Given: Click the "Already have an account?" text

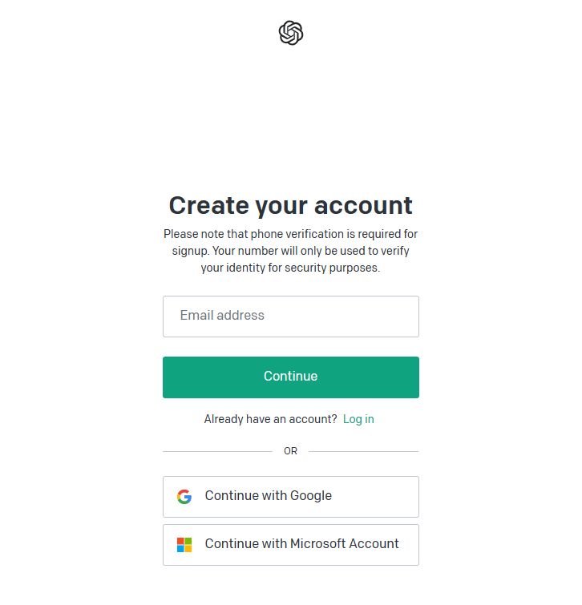Looking at the screenshot, I should click(270, 419).
